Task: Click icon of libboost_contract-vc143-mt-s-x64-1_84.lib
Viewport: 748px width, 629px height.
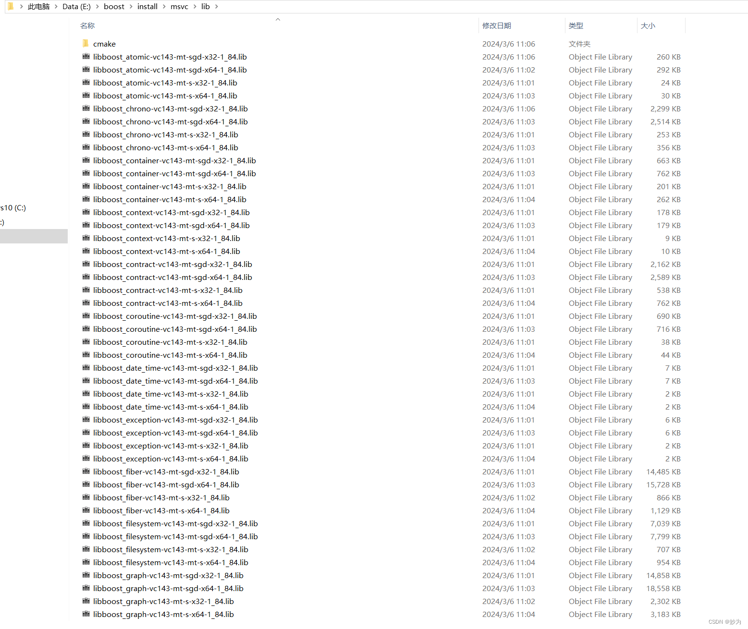Action: 86,302
